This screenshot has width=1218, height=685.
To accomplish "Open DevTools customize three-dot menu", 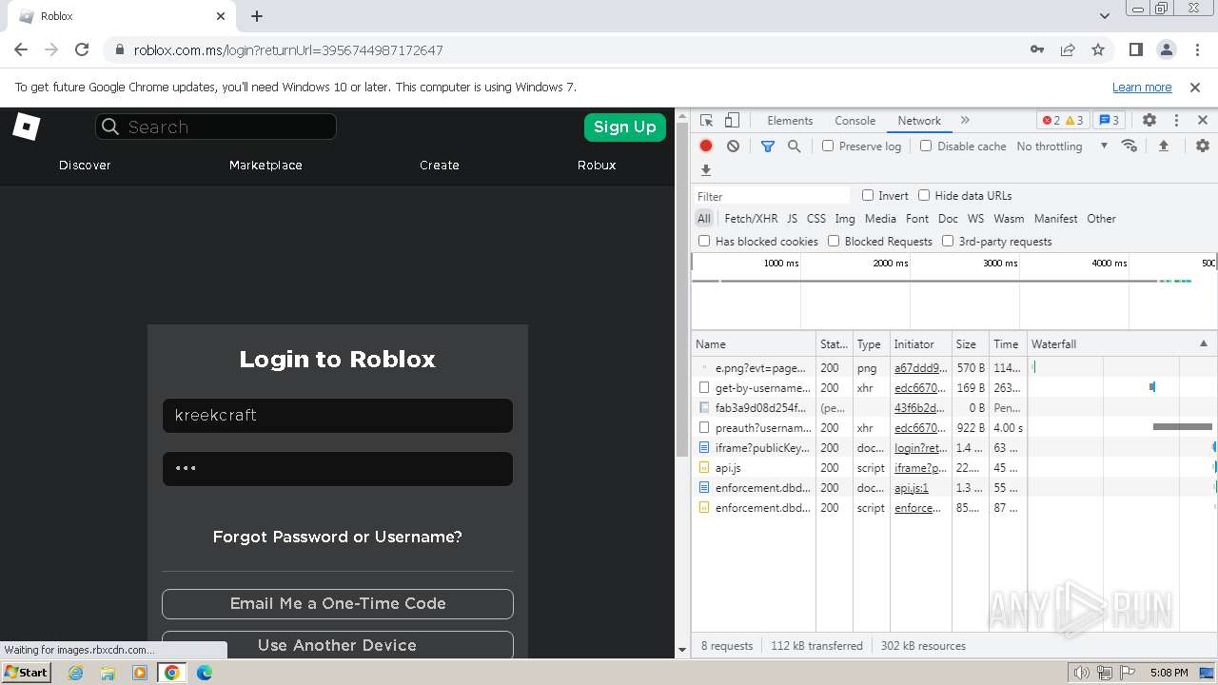I will (1176, 121).
